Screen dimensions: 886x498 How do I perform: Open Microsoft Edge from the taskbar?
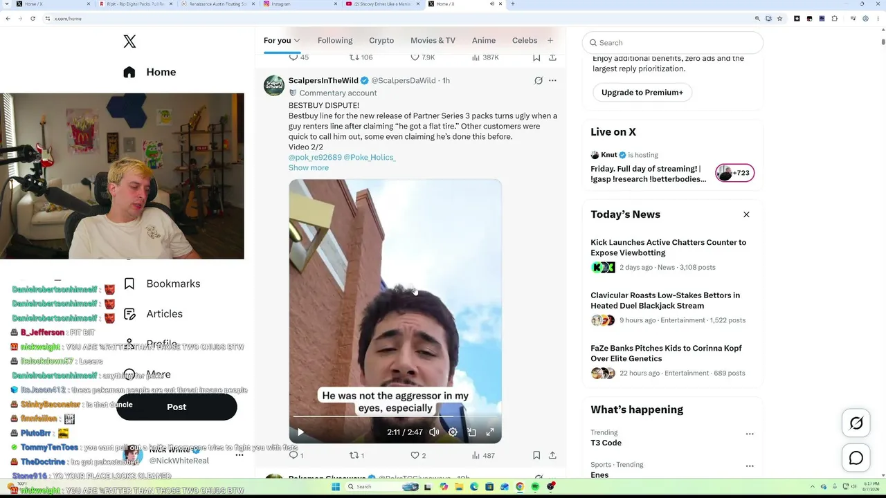(x=474, y=487)
